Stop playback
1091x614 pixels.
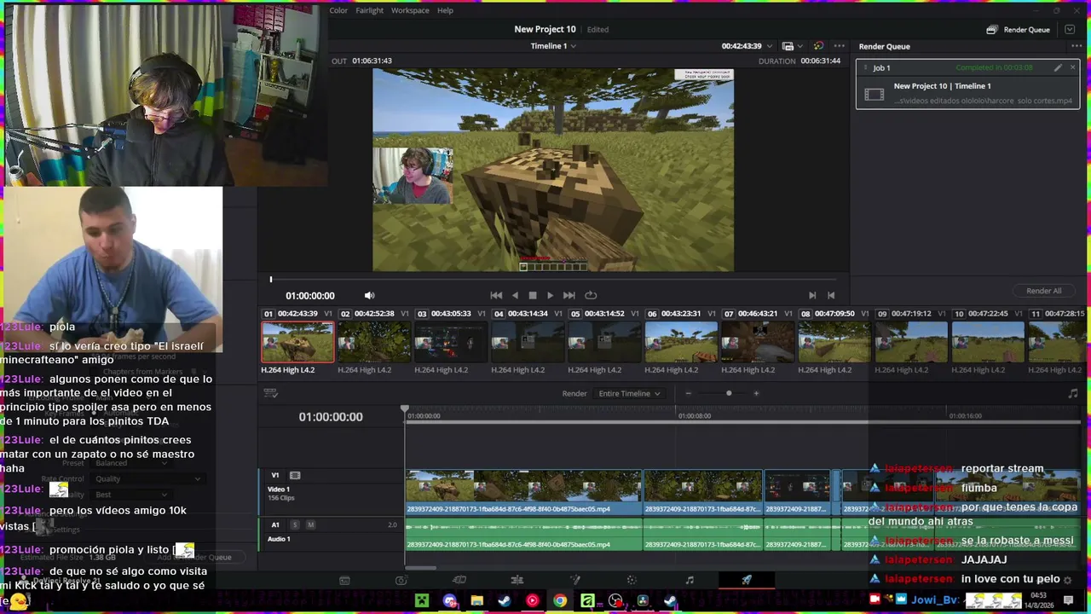[533, 295]
